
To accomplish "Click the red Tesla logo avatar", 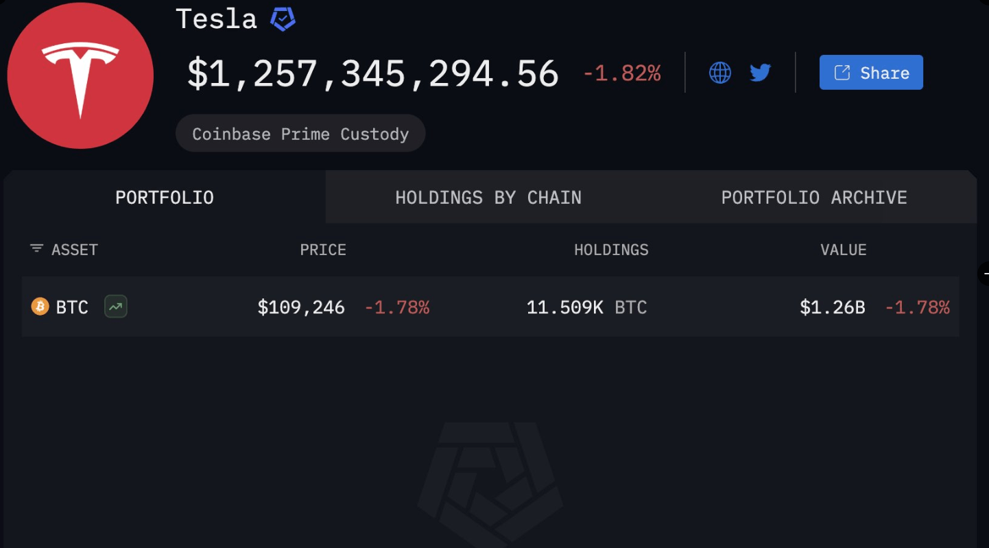I will (80, 75).
